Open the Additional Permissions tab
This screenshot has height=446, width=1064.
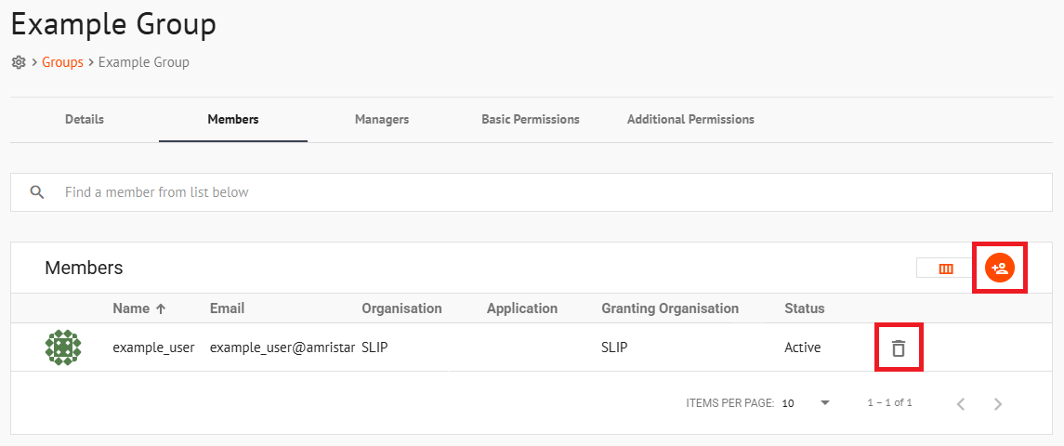(x=690, y=120)
